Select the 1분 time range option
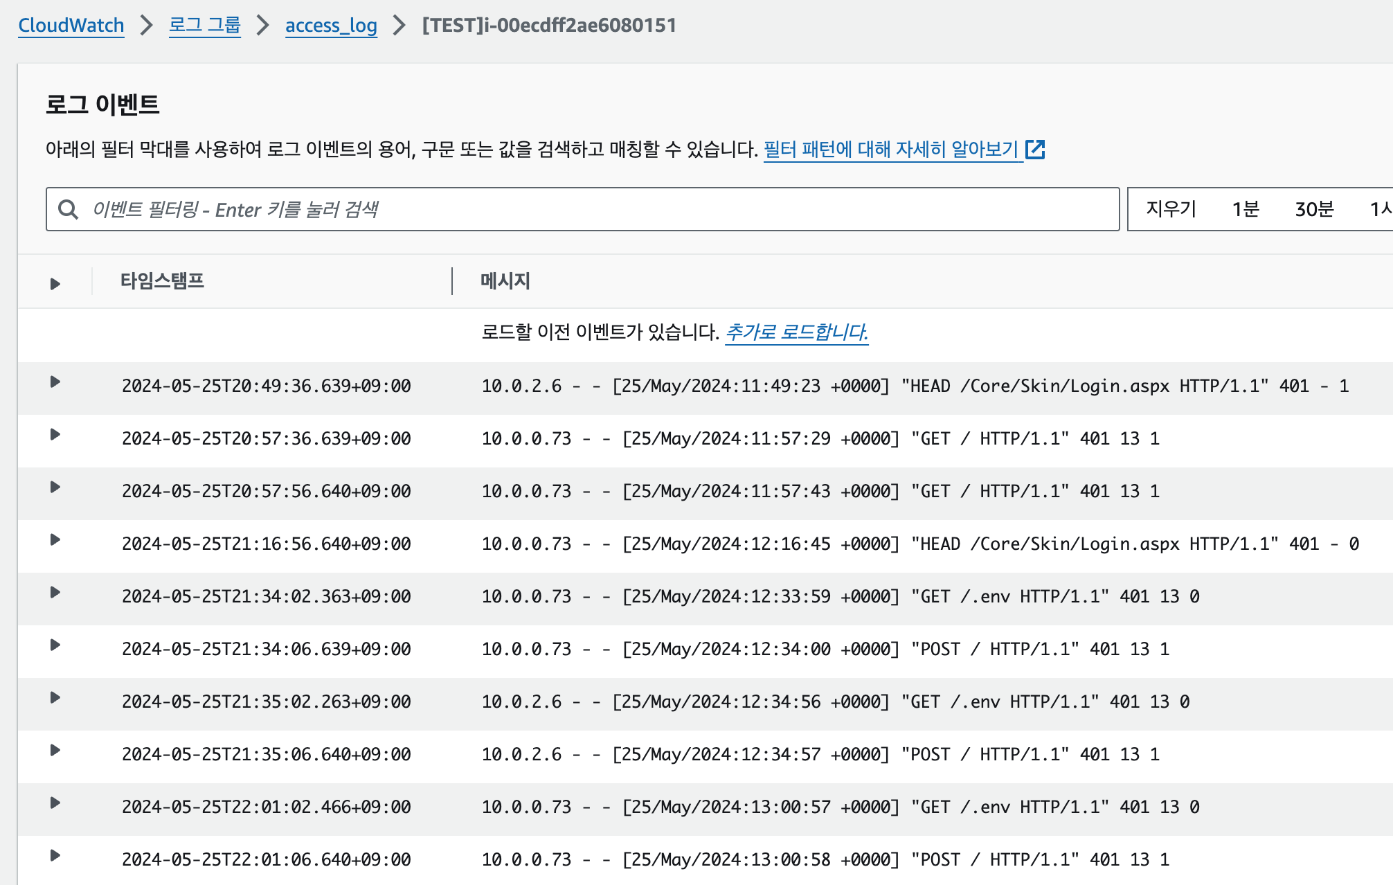Image resolution: width=1393 pixels, height=885 pixels. tap(1245, 209)
